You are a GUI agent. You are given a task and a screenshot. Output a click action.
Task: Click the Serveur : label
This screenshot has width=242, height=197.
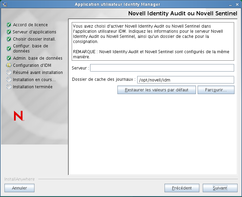(x=80, y=68)
